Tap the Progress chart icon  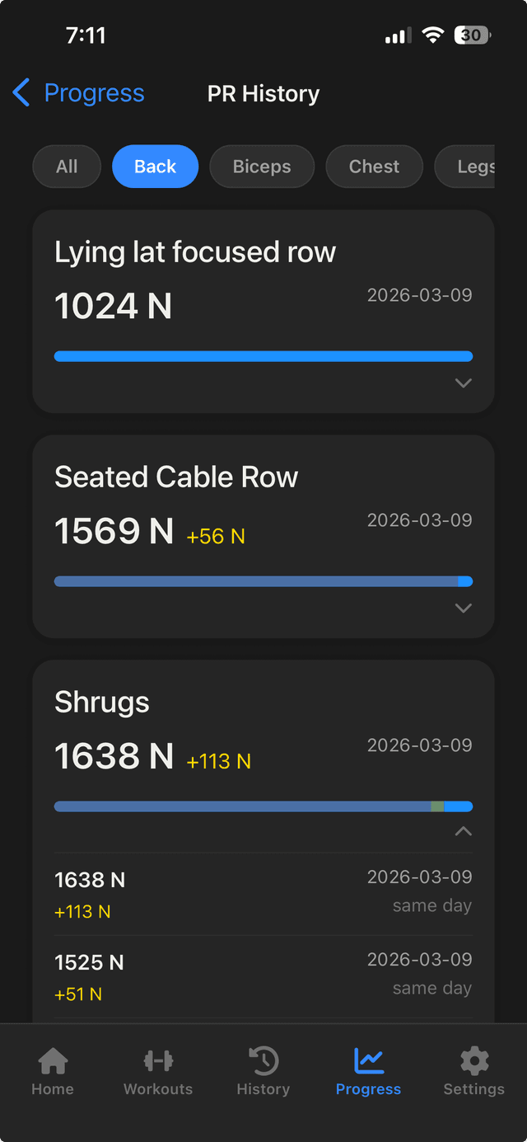point(368,1060)
